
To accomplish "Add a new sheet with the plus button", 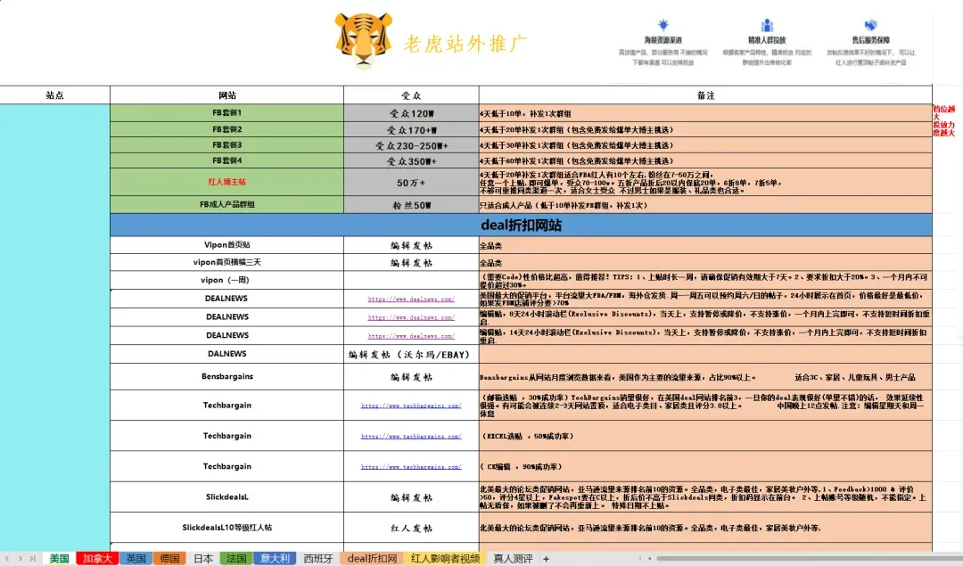I will (x=546, y=559).
